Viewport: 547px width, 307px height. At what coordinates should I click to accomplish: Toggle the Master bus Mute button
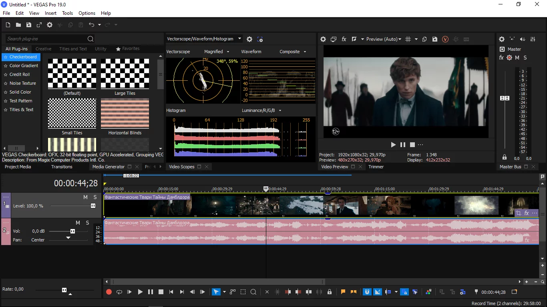click(517, 58)
